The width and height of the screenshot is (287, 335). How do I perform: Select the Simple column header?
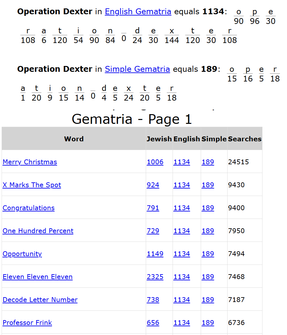[214, 139]
